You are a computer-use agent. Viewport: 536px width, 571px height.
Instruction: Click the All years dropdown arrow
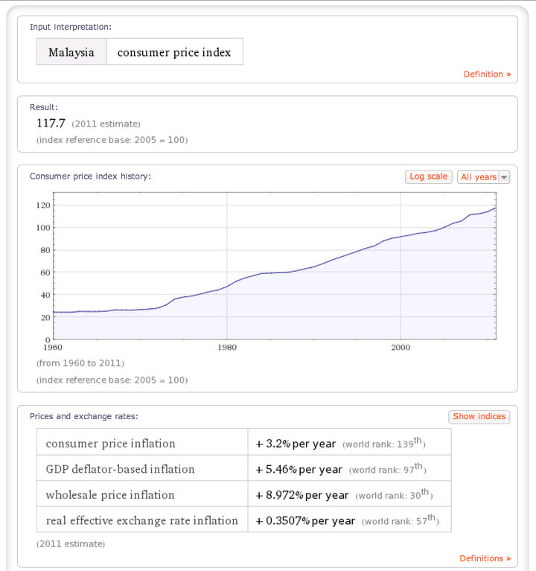[504, 177]
